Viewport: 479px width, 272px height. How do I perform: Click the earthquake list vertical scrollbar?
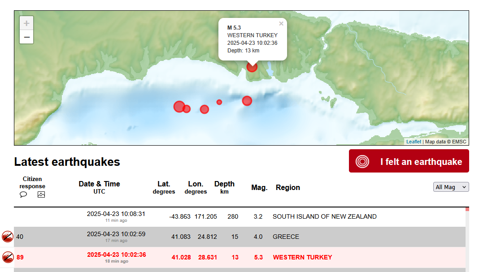[467, 240]
